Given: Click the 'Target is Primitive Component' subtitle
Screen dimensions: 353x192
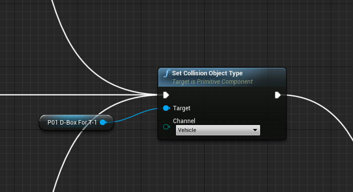Looking at the screenshot, I should click(x=212, y=82).
